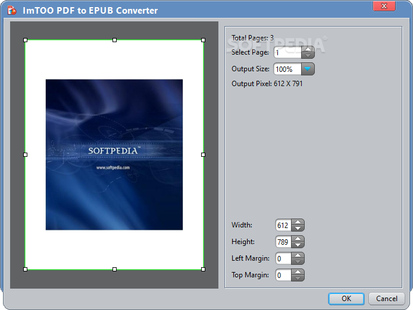
Task: Click the ImTOO app icon in title bar
Action: 12,10
